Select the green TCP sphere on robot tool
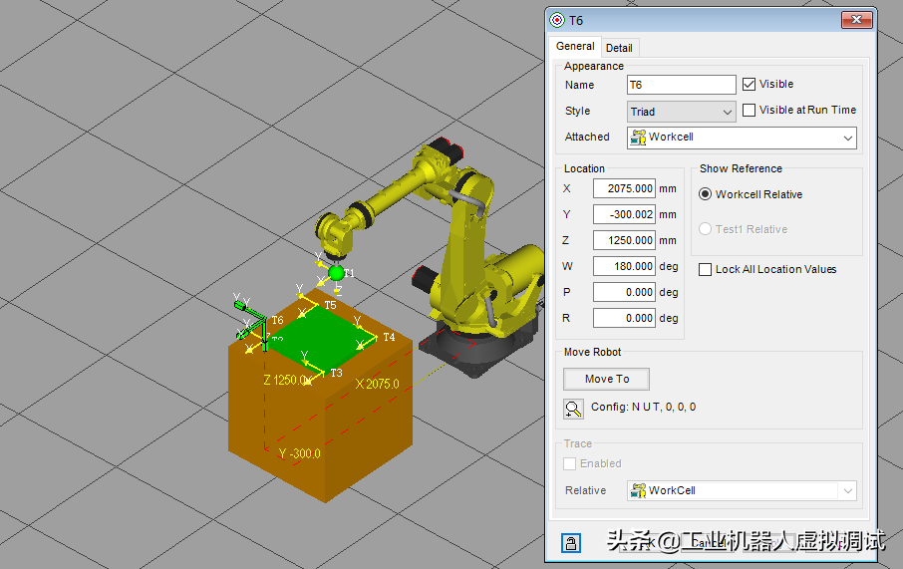 (337, 272)
